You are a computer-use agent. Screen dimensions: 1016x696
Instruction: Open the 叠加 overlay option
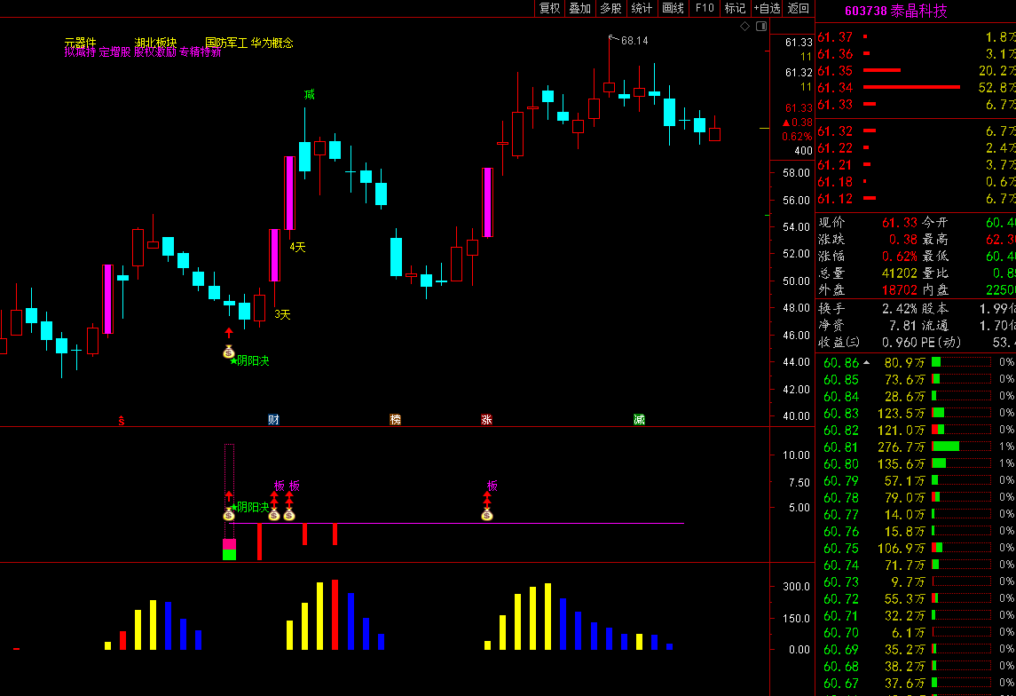tap(580, 8)
